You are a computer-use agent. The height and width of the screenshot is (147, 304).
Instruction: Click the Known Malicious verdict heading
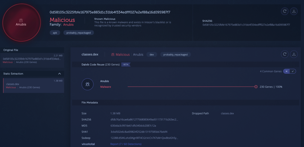pos(105,19)
